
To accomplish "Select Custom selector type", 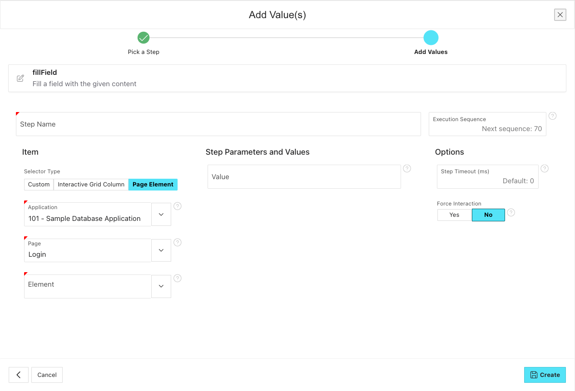I will pyautogui.click(x=39, y=185).
